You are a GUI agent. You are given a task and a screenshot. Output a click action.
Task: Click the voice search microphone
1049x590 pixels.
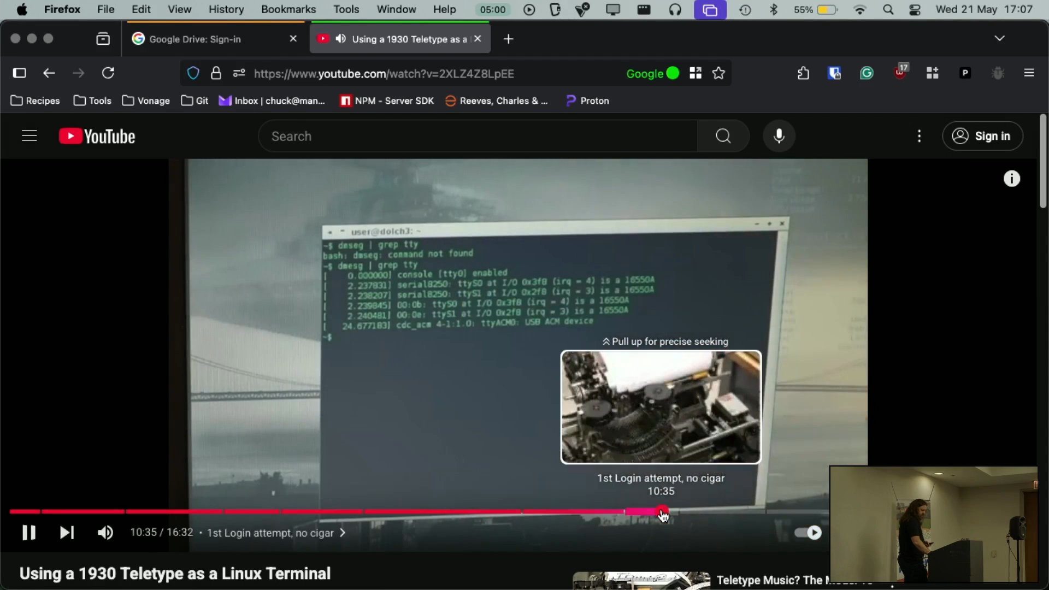[x=779, y=136]
